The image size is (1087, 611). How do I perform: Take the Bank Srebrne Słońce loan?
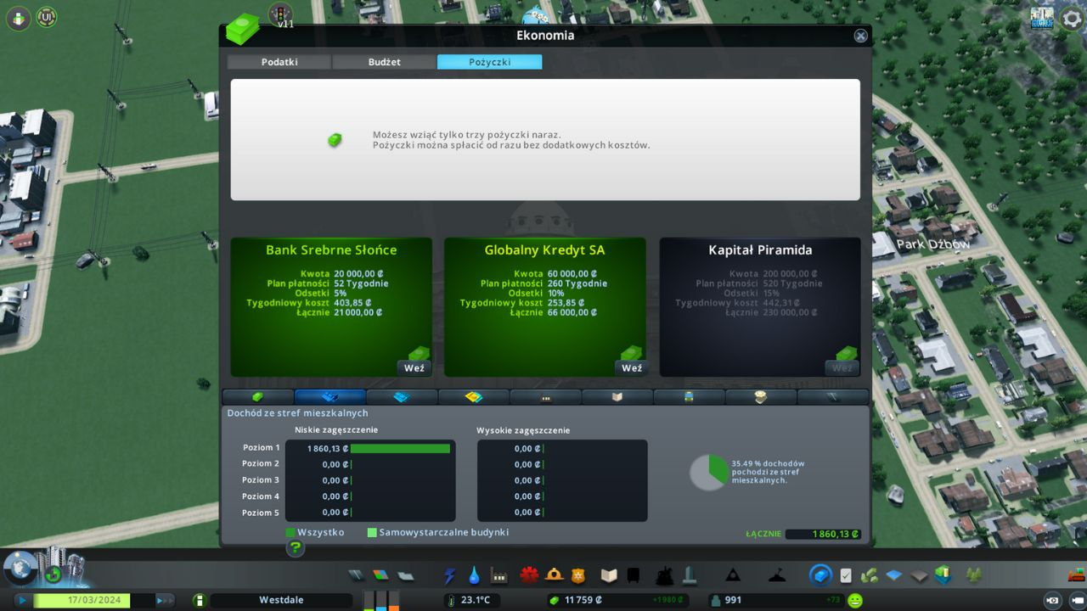click(x=414, y=368)
